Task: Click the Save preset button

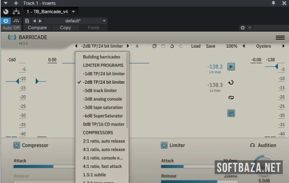Action: (211, 46)
